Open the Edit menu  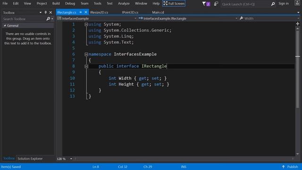point(16,3)
